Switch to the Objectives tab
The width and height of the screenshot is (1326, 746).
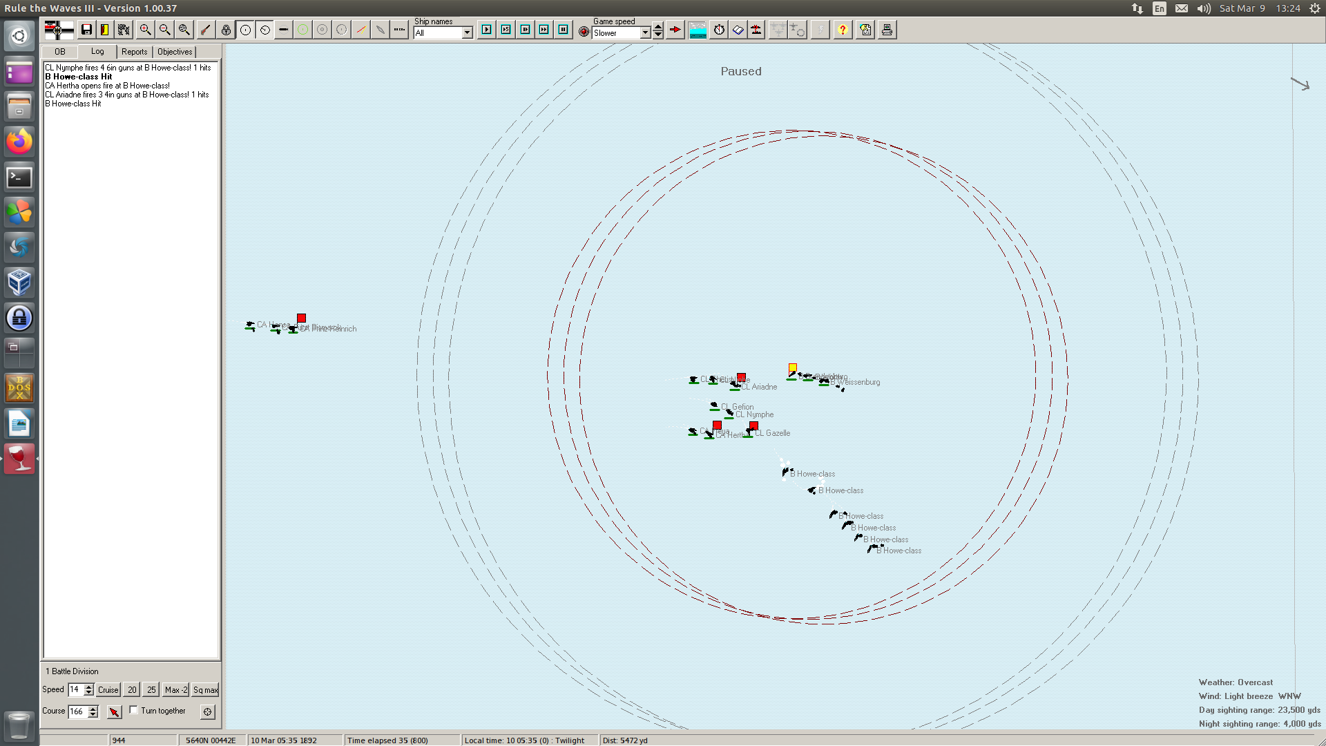point(175,52)
